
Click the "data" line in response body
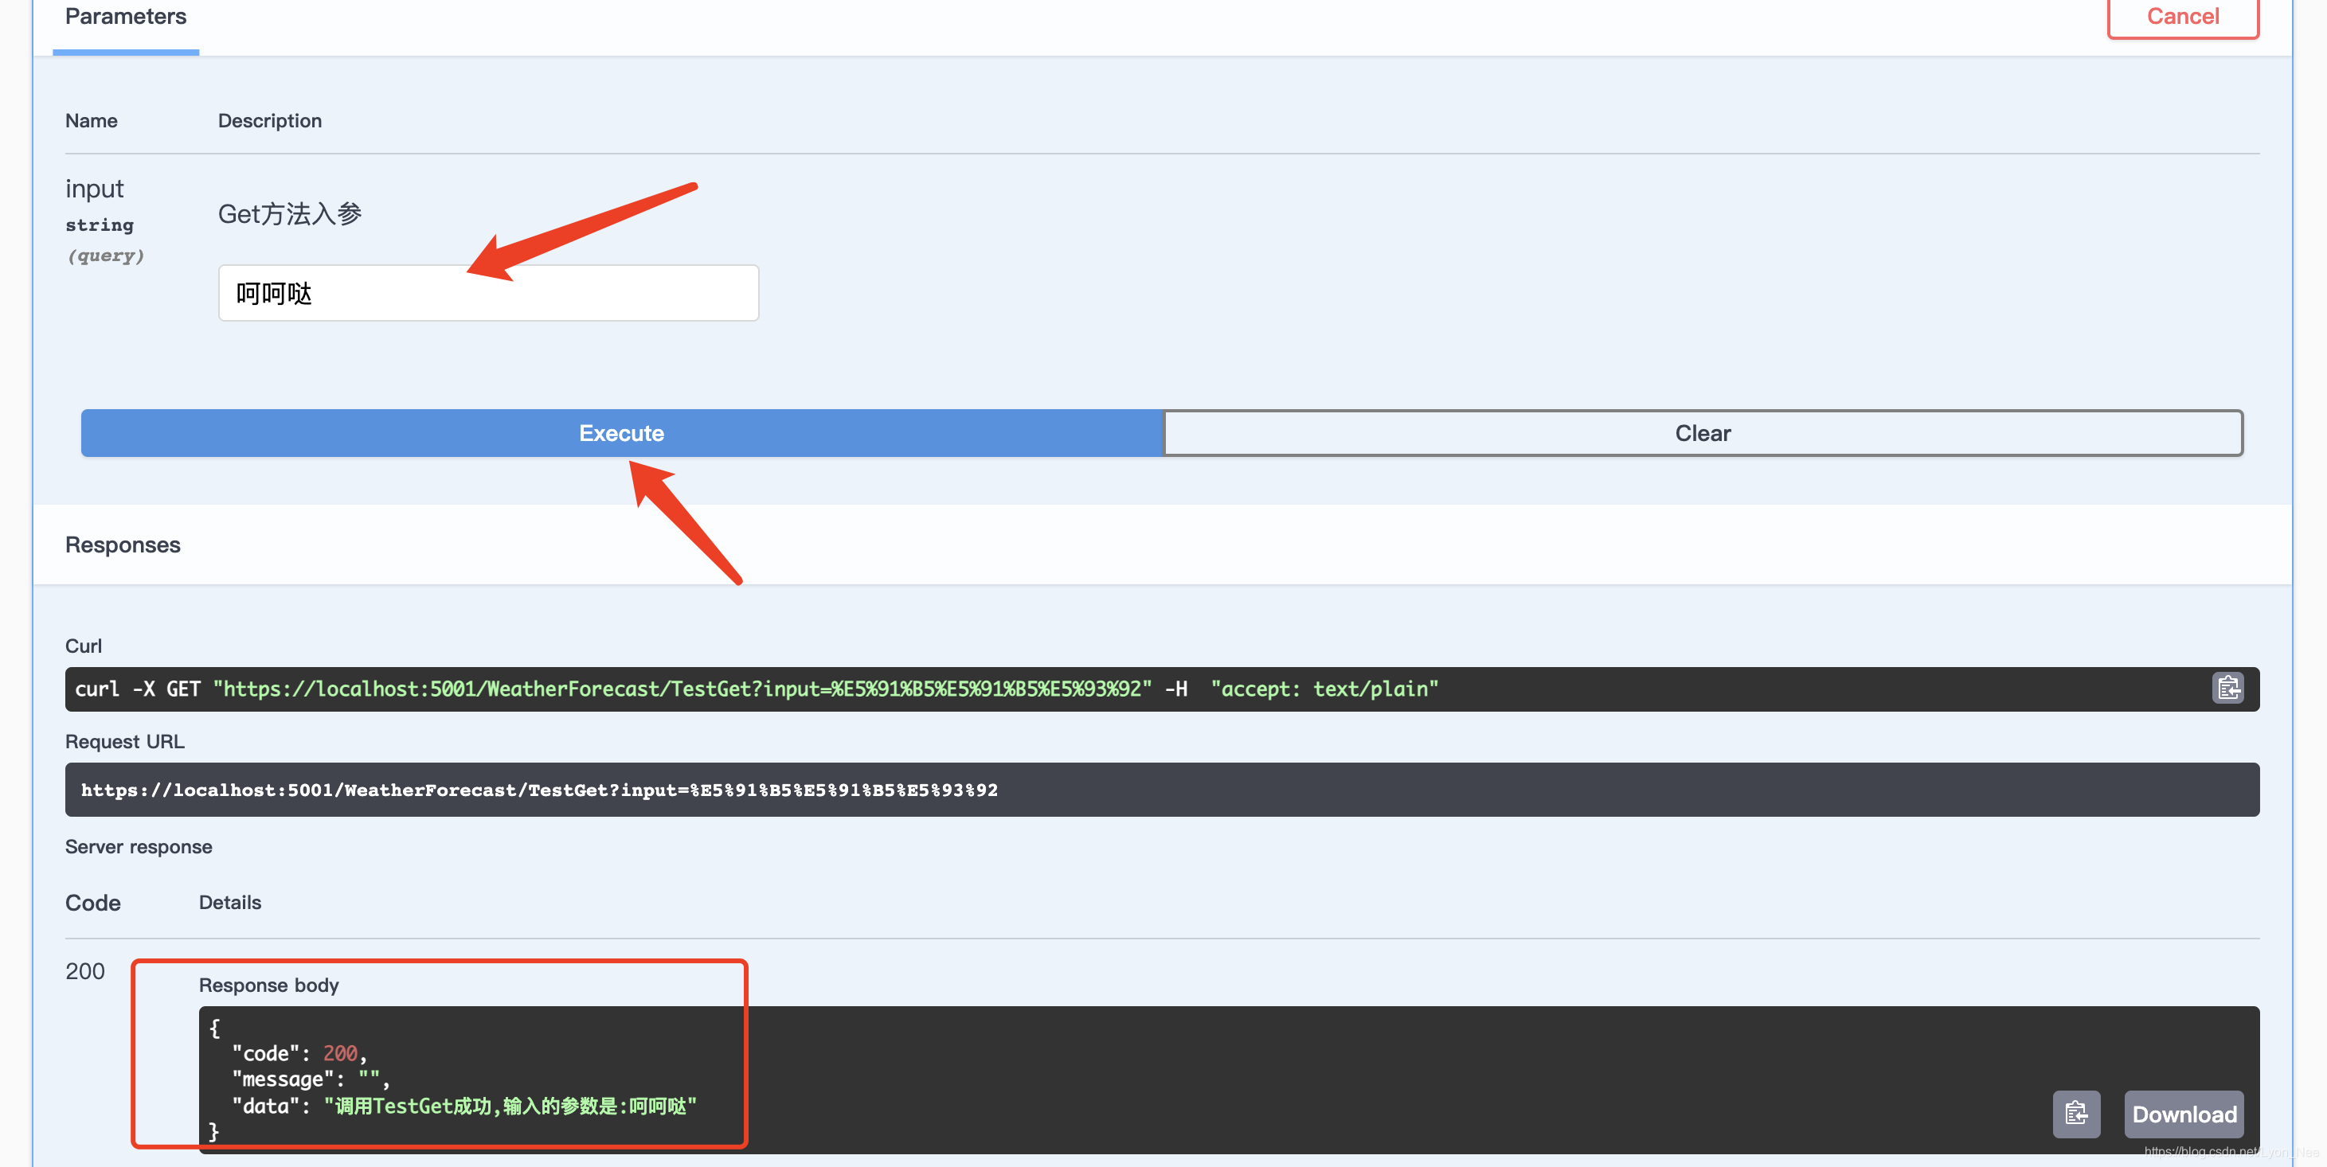point(464,1106)
